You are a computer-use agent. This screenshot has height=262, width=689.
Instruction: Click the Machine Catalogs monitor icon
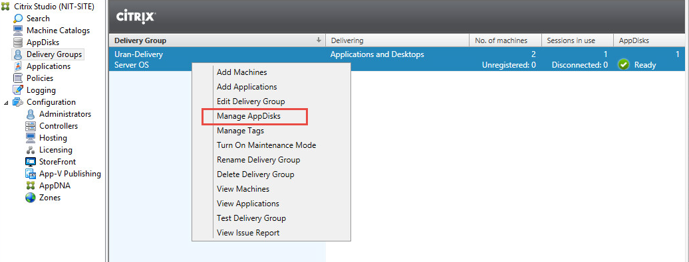click(18, 31)
